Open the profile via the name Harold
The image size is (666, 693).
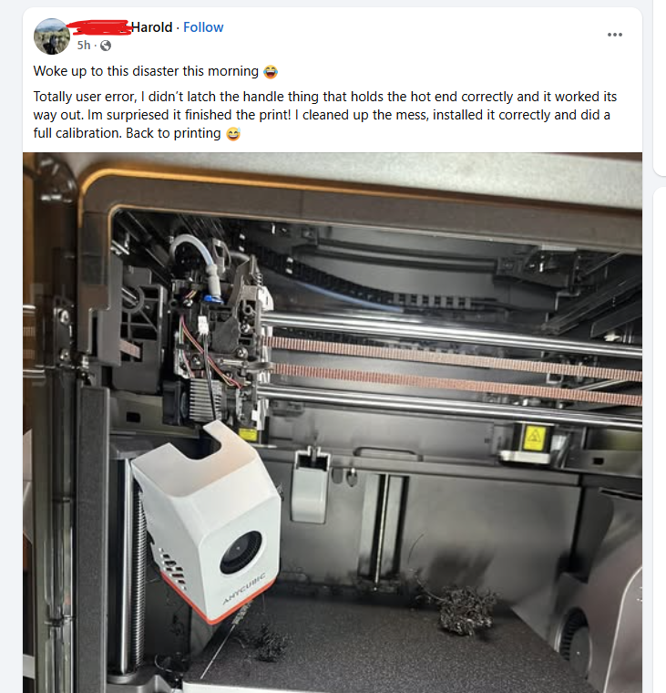(x=152, y=27)
